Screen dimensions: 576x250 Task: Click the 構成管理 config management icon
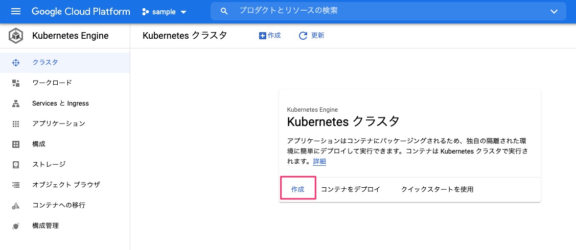tap(15, 226)
